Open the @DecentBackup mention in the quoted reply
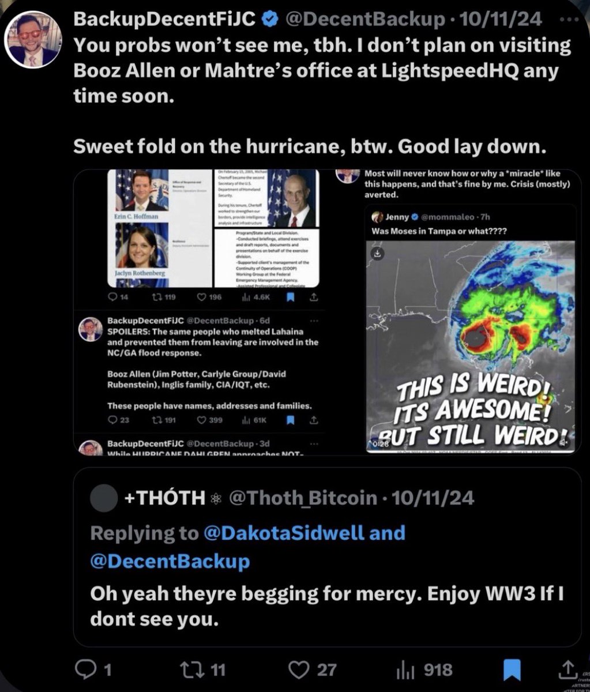Image resolution: width=590 pixels, height=692 pixels. click(170, 561)
